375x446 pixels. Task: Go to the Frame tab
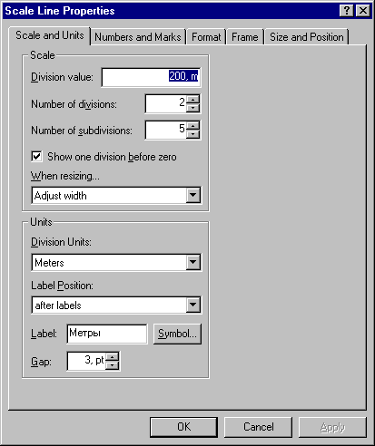pyautogui.click(x=245, y=37)
